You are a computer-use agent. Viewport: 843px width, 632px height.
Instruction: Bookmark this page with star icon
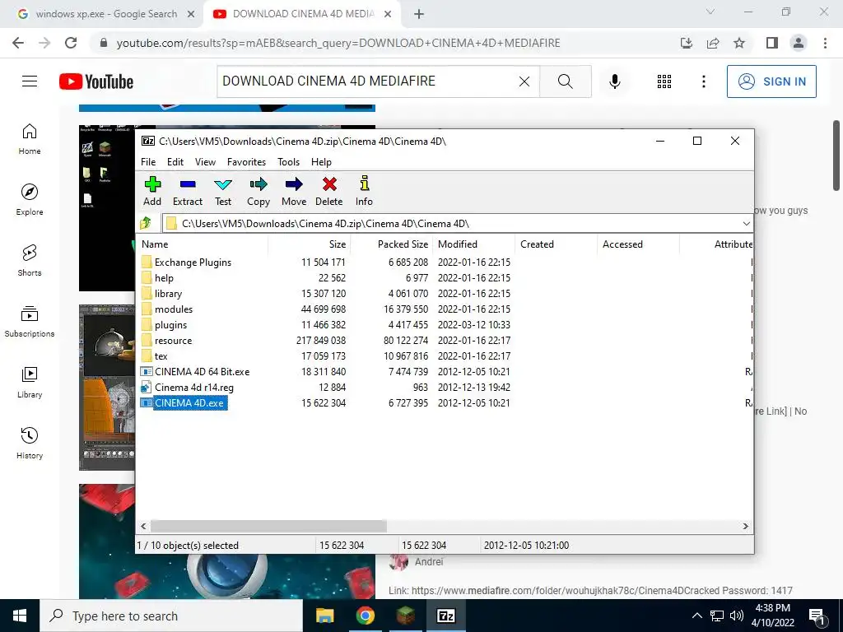click(x=740, y=43)
